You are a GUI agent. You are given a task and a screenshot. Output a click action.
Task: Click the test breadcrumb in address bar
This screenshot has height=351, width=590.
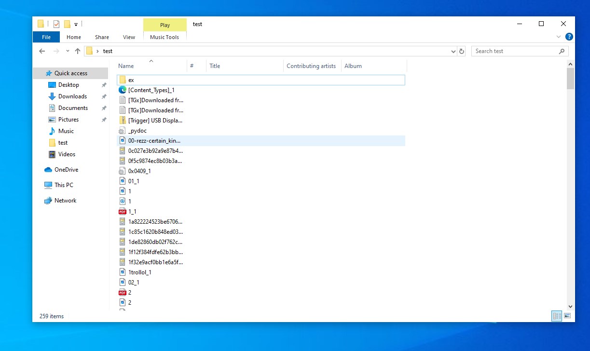pyautogui.click(x=108, y=51)
